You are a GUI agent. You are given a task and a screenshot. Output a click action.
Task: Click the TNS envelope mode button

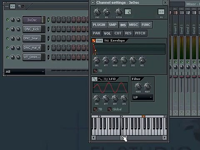point(107,40)
